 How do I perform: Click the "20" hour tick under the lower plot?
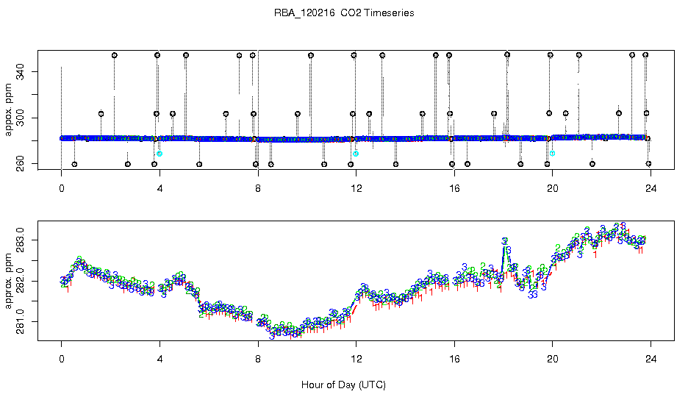(x=553, y=359)
